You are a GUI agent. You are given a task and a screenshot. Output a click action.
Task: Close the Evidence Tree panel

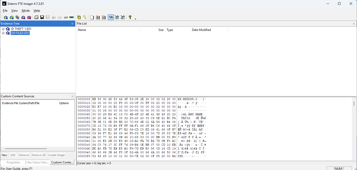point(72,24)
